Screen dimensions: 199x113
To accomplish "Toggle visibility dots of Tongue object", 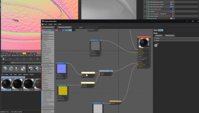I will tap(173, 11).
